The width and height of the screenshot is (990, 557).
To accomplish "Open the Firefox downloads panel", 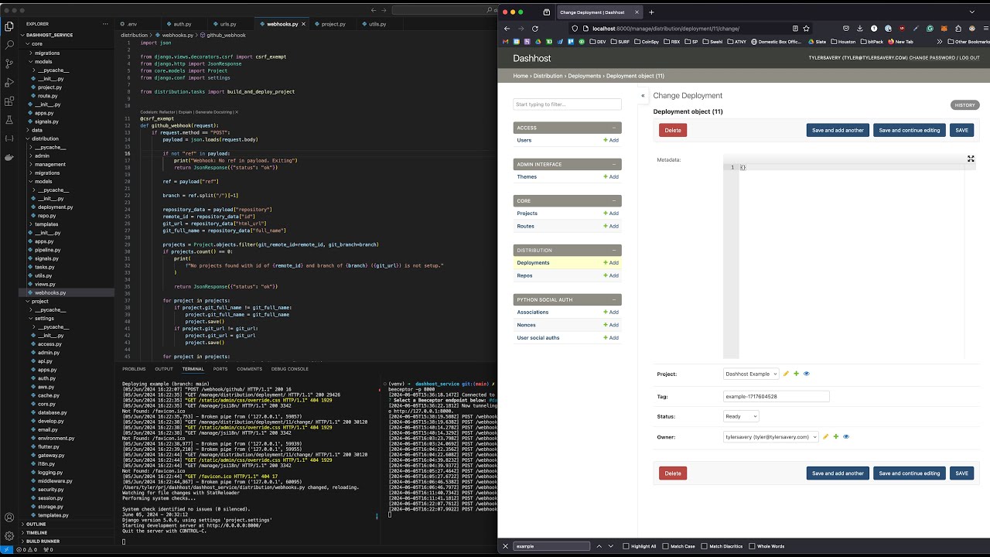I will pos(859,29).
